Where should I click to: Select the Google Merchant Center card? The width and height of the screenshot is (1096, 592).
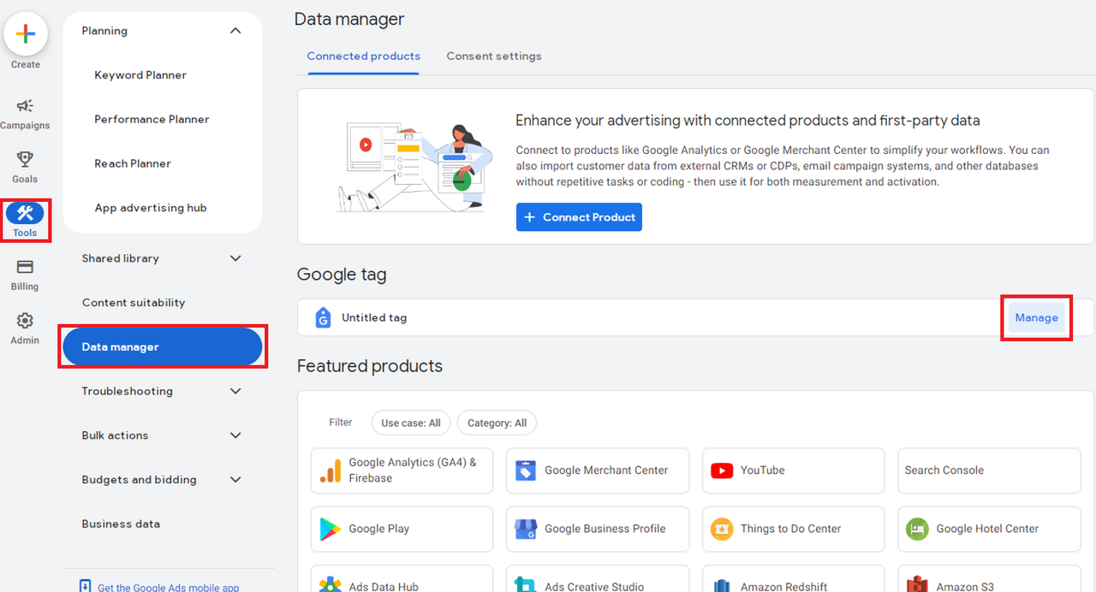point(598,471)
